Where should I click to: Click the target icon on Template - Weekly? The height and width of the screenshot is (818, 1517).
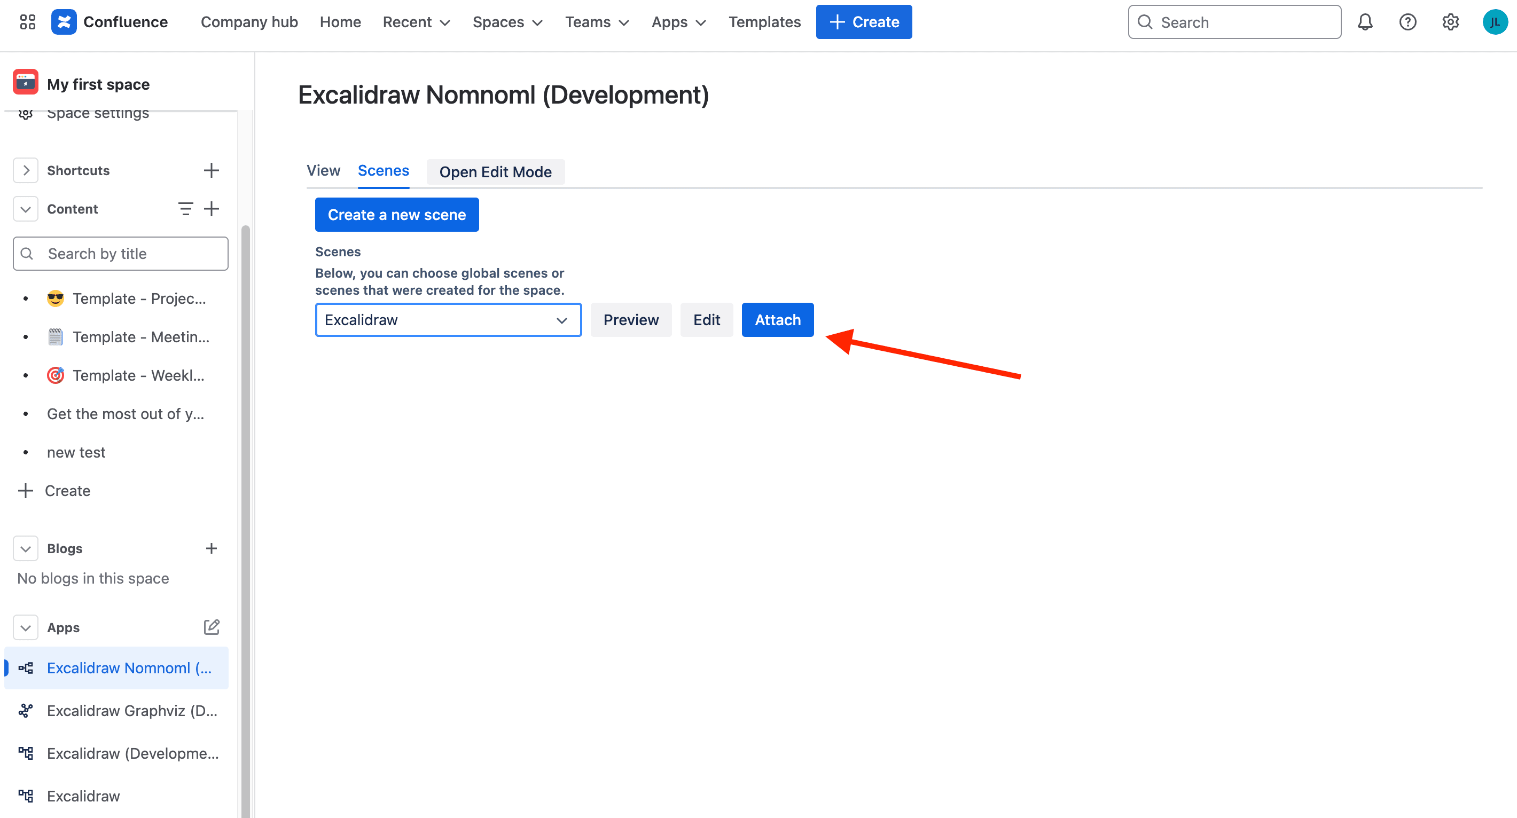coord(56,375)
